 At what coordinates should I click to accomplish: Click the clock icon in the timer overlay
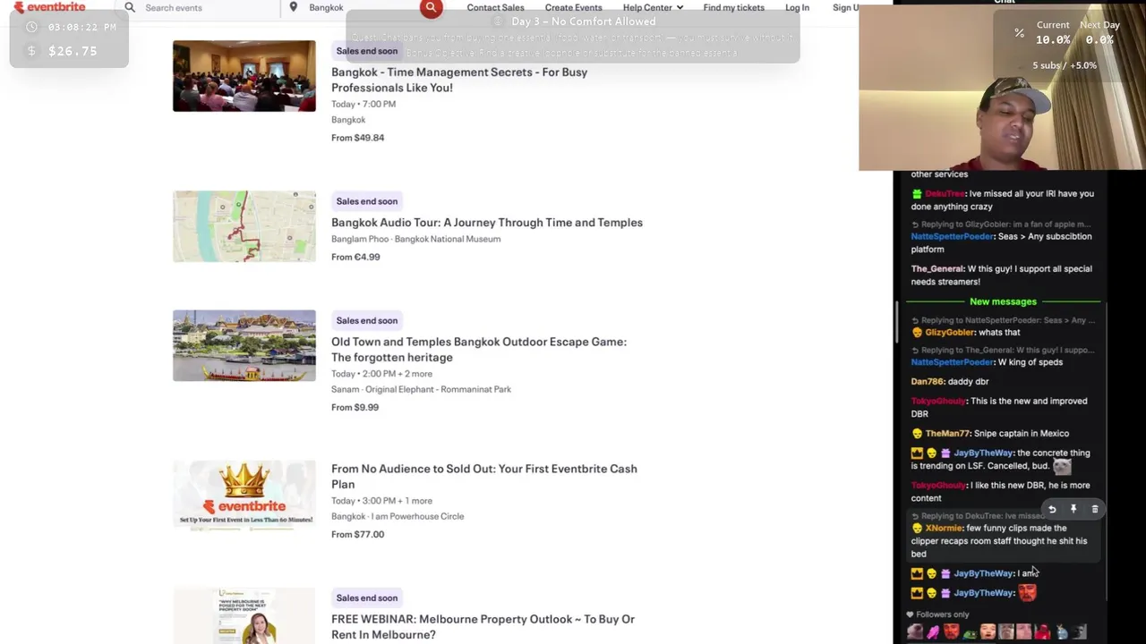(x=31, y=28)
